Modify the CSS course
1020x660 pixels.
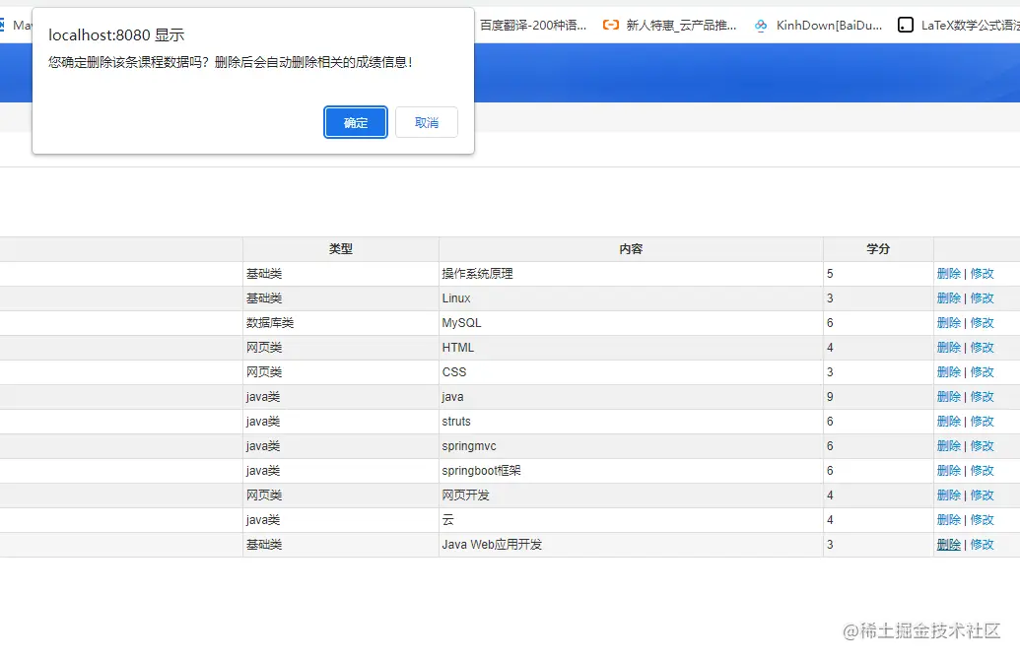pyautogui.click(x=982, y=372)
